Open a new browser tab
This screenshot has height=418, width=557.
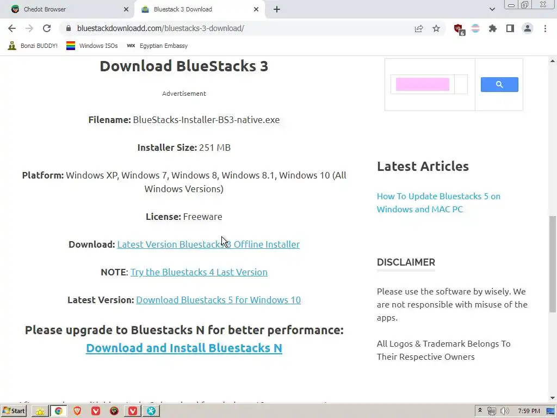click(277, 9)
